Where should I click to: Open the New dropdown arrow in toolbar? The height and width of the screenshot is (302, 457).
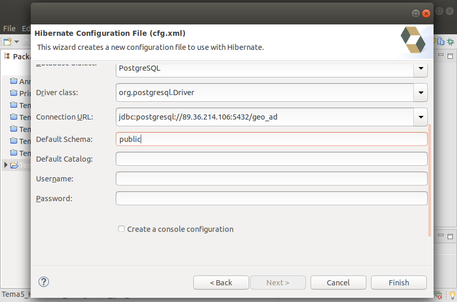pos(17,42)
